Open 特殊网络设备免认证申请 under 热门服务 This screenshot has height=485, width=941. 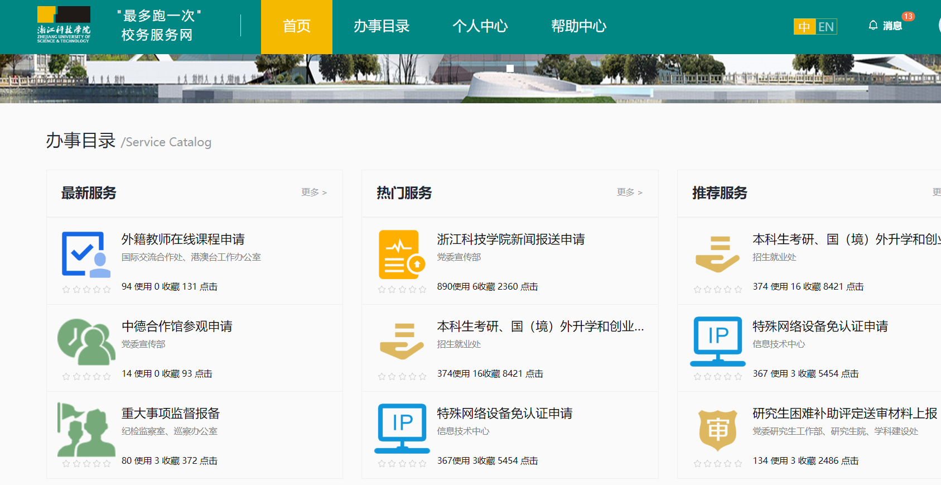tap(505, 414)
